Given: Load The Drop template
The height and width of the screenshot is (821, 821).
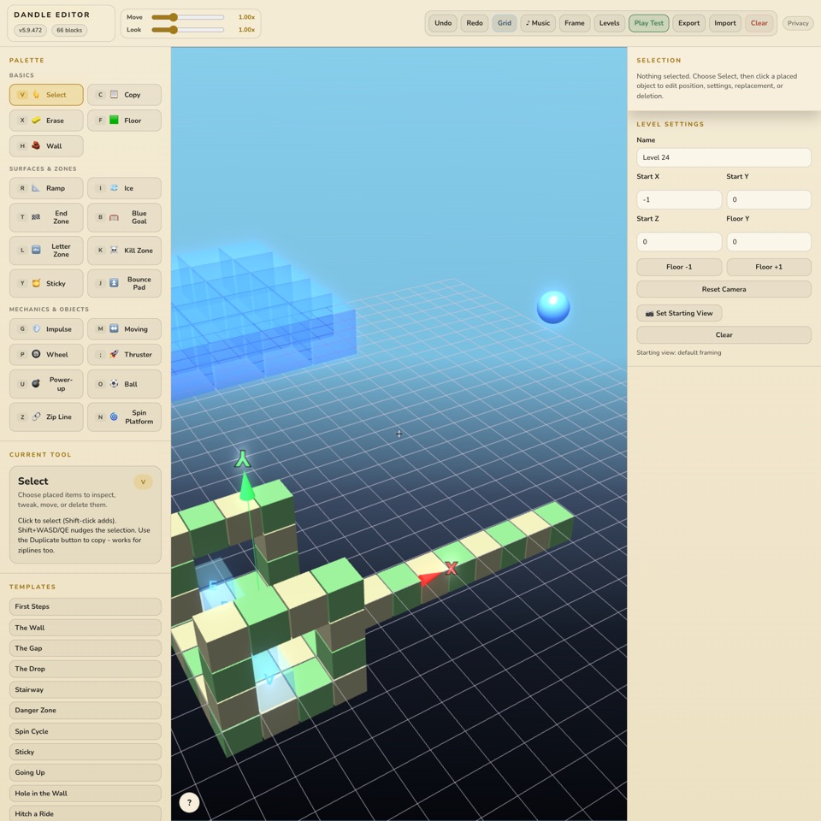Looking at the screenshot, I should click(85, 669).
